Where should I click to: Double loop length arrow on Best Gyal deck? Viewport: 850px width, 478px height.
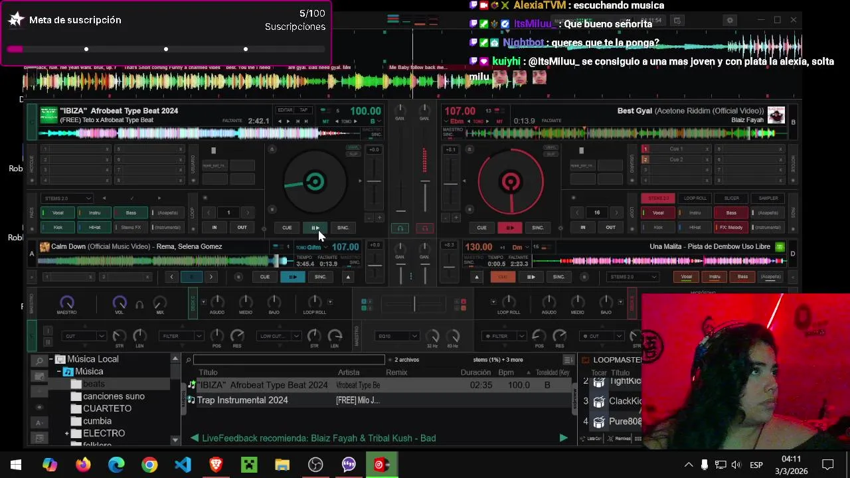click(x=616, y=213)
